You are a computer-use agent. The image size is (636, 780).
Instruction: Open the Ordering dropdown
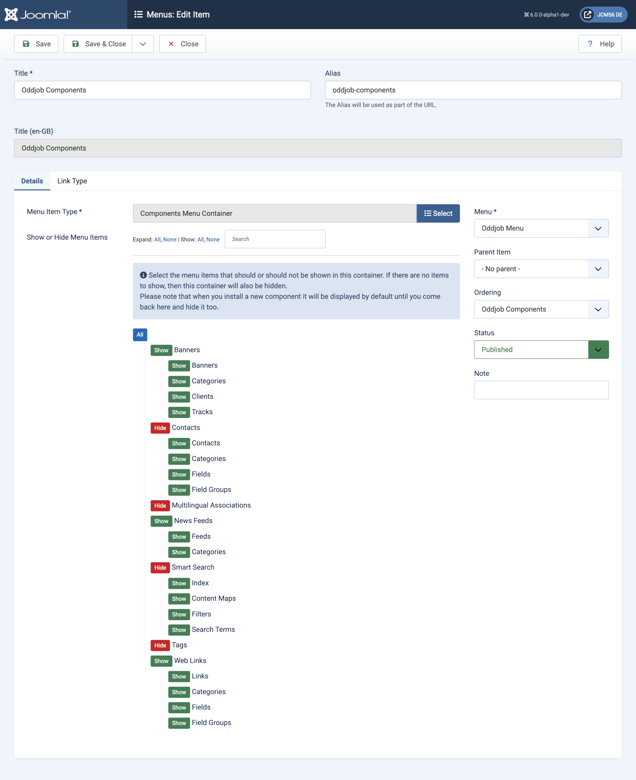click(541, 309)
